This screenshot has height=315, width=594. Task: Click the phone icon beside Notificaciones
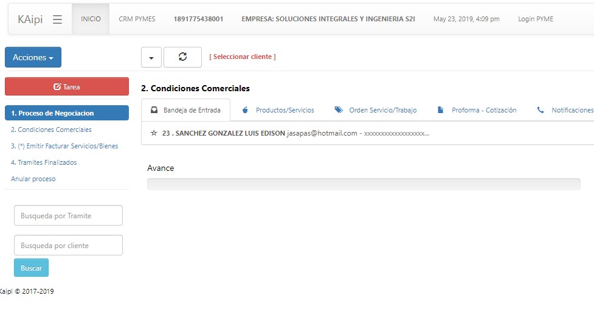pos(540,110)
